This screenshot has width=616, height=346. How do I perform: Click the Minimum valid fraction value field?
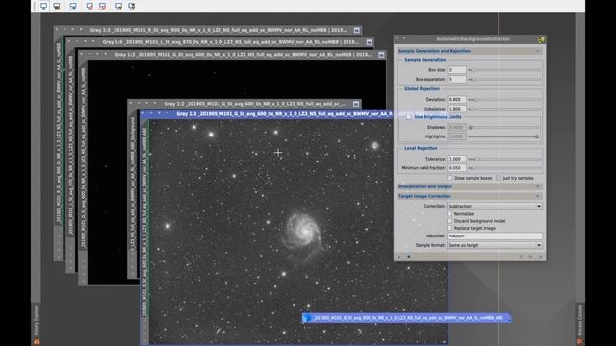456,168
